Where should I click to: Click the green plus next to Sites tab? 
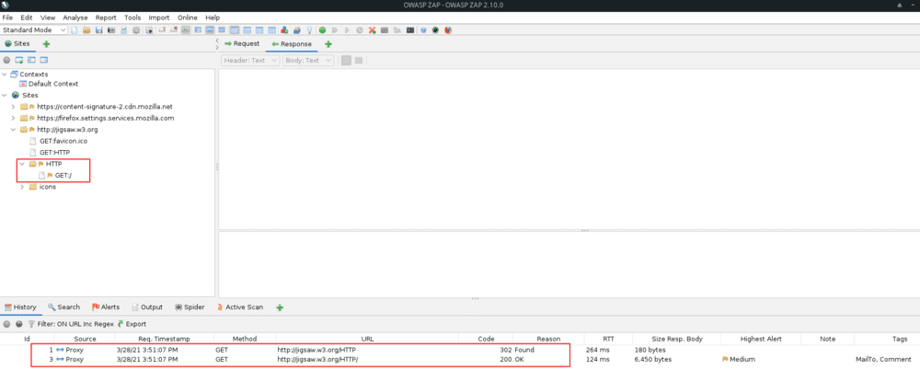pos(46,44)
